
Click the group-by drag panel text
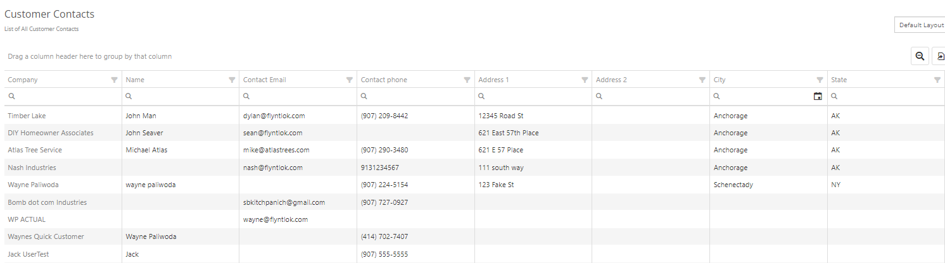coord(90,56)
